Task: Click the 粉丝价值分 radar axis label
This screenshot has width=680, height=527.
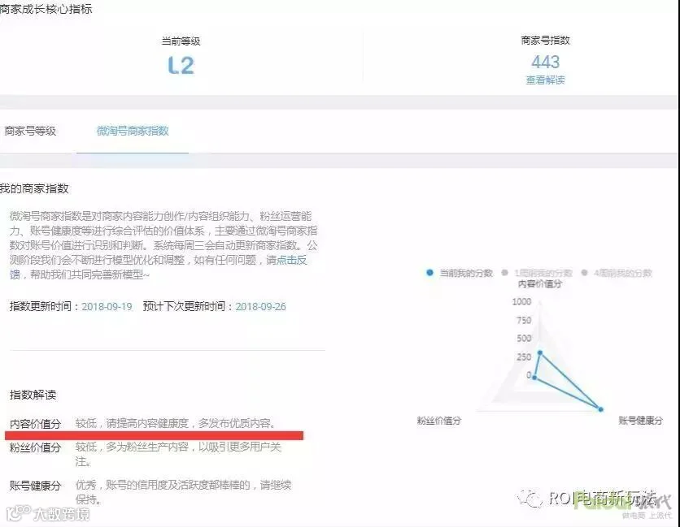Action: click(439, 421)
